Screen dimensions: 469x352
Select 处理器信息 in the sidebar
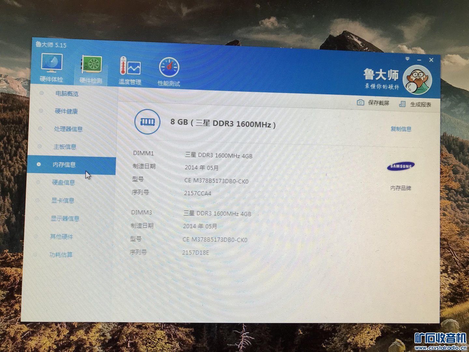tap(68, 129)
